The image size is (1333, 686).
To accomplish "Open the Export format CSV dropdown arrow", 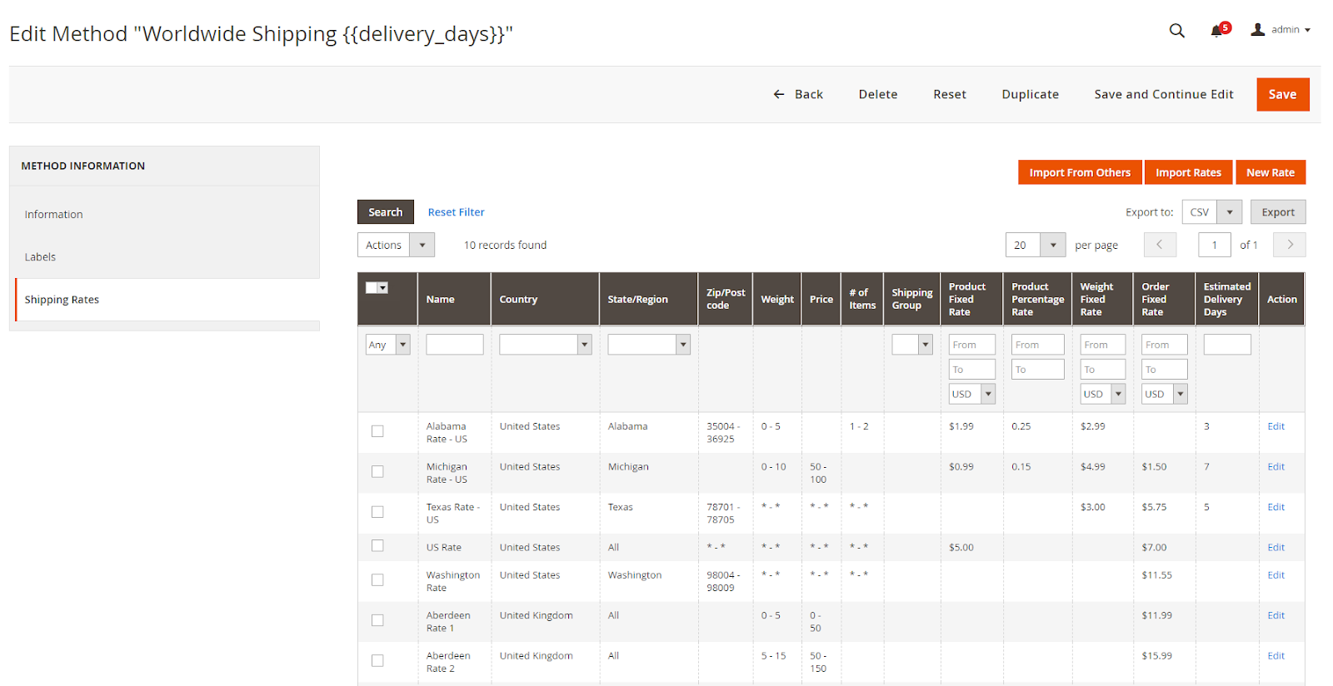I will [1229, 212].
